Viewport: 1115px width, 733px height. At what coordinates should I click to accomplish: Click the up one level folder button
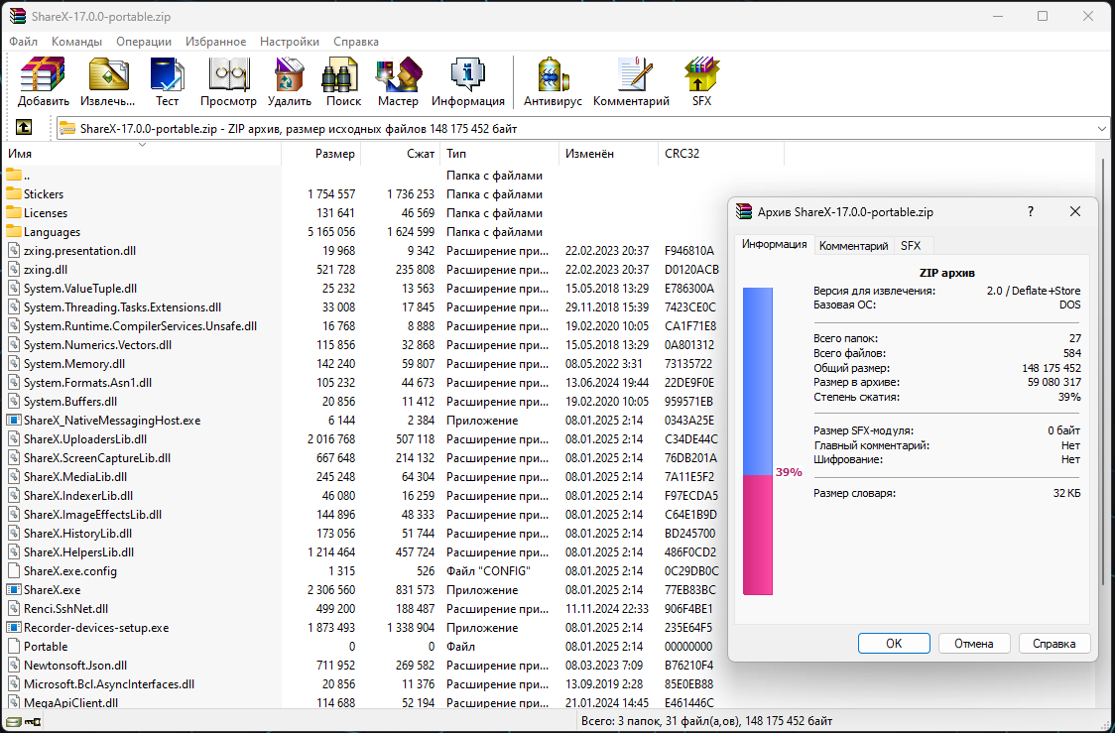(24, 128)
